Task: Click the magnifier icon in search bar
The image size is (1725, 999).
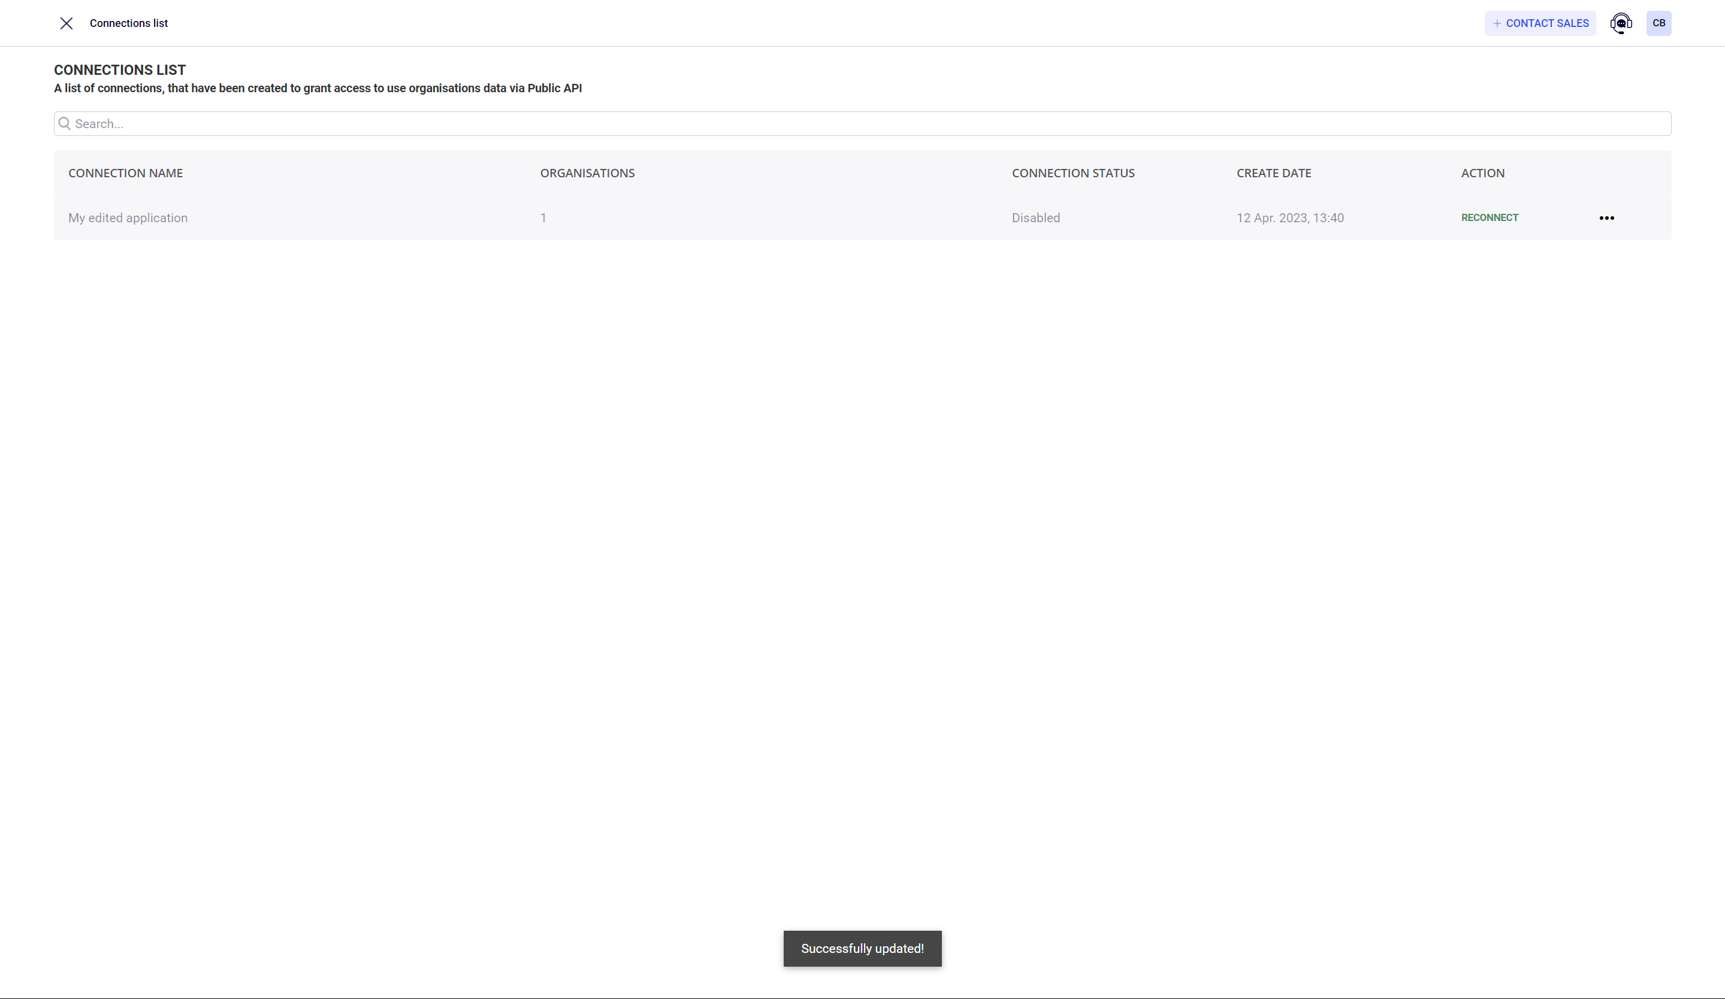Action: 65,123
